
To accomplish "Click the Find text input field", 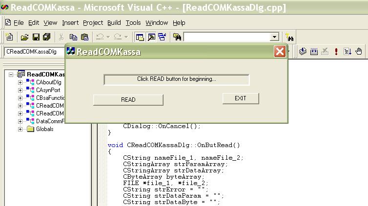I will [227, 37].
